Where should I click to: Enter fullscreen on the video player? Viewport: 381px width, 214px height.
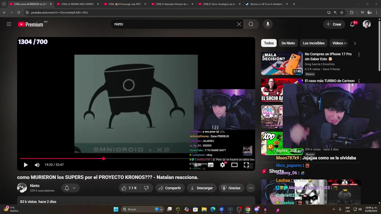(246, 165)
